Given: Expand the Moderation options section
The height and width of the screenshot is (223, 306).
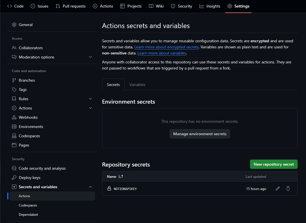Looking at the screenshot, I should (x=90, y=57).
